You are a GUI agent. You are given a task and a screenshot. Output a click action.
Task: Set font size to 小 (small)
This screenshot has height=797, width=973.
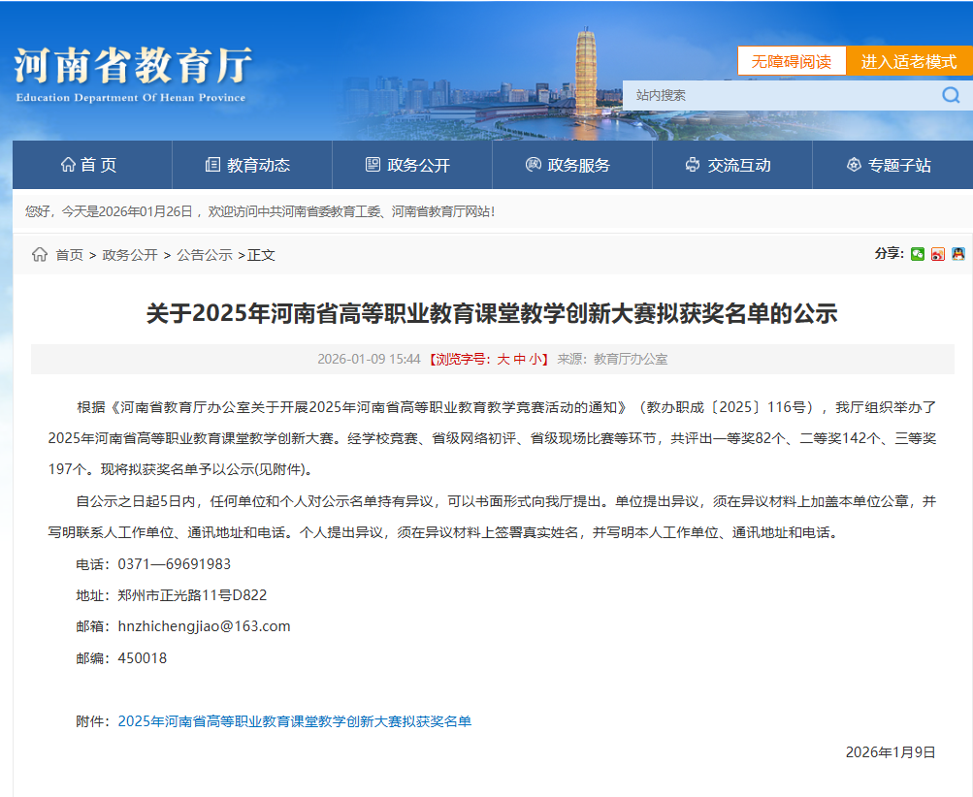coord(535,359)
